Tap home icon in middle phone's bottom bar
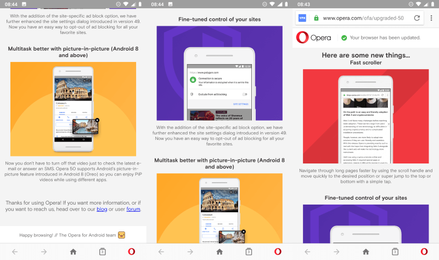Image resolution: width=439 pixels, height=260 pixels. point(219,252)
